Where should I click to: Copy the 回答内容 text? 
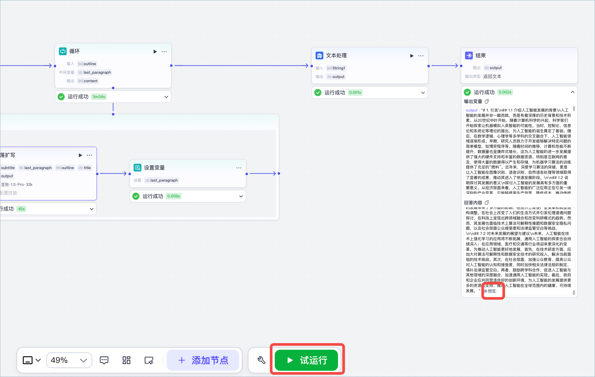point(487,203)
